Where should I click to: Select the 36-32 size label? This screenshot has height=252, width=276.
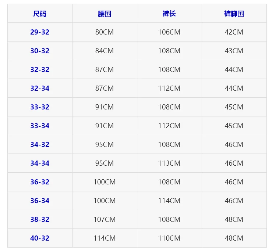[x=40, y=182]
